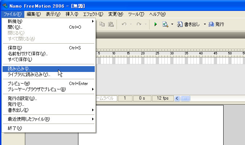Open dropdown arrow beside browser preview icon
245x145 pixels.
coord(172,24)
